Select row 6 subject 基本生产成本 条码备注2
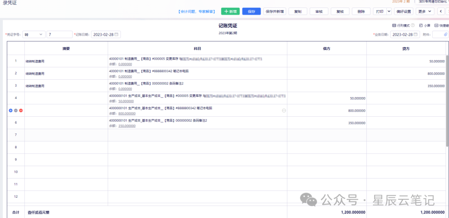The width and height of the screenshot is (449, 218). tap(158, 120)
